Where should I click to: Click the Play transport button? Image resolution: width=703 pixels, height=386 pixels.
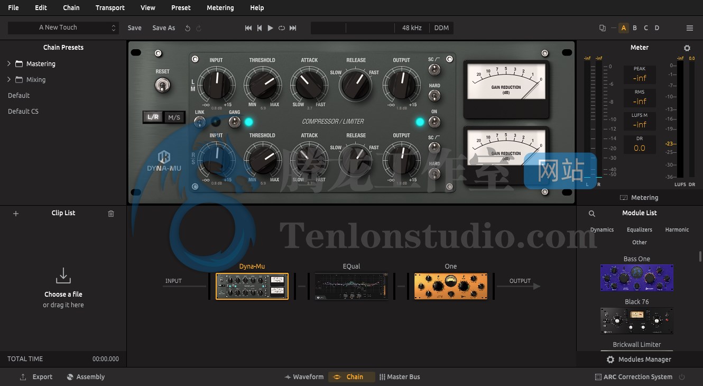coord(270,28)
